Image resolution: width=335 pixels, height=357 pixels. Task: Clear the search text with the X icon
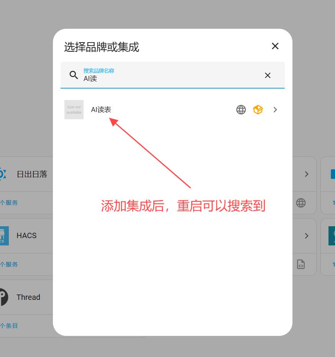click(268, 75)
